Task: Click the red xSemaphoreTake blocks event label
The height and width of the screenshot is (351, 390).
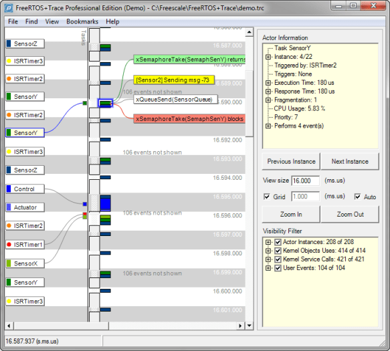Action: (189, 119)
